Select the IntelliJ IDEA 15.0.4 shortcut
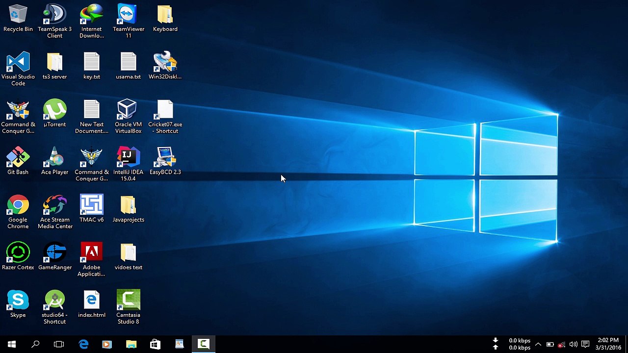628x353 pixels. 128,158
